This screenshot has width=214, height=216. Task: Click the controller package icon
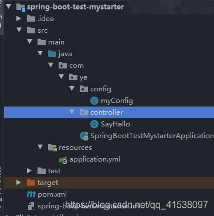point(84,112)
